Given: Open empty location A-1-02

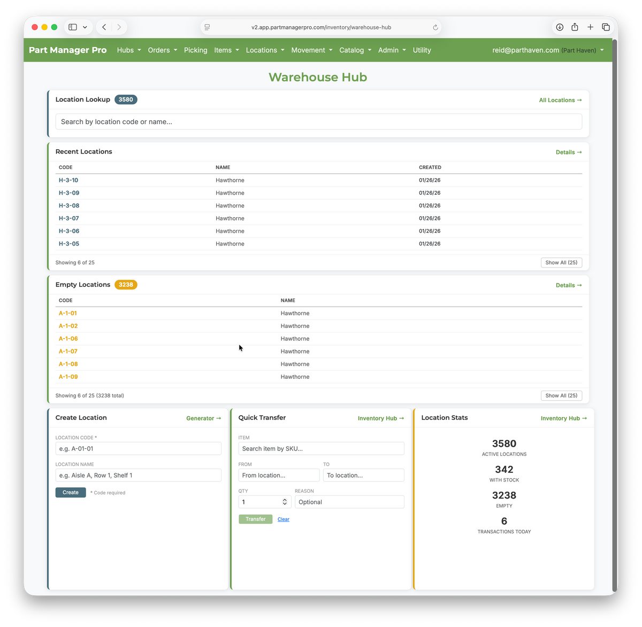Looking at the screenshot, I should [x=68, y=326].
